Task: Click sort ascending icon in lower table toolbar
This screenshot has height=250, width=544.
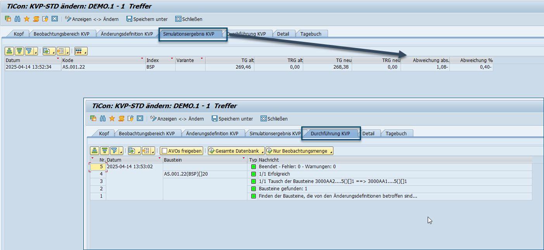Action: pos(95,151)
